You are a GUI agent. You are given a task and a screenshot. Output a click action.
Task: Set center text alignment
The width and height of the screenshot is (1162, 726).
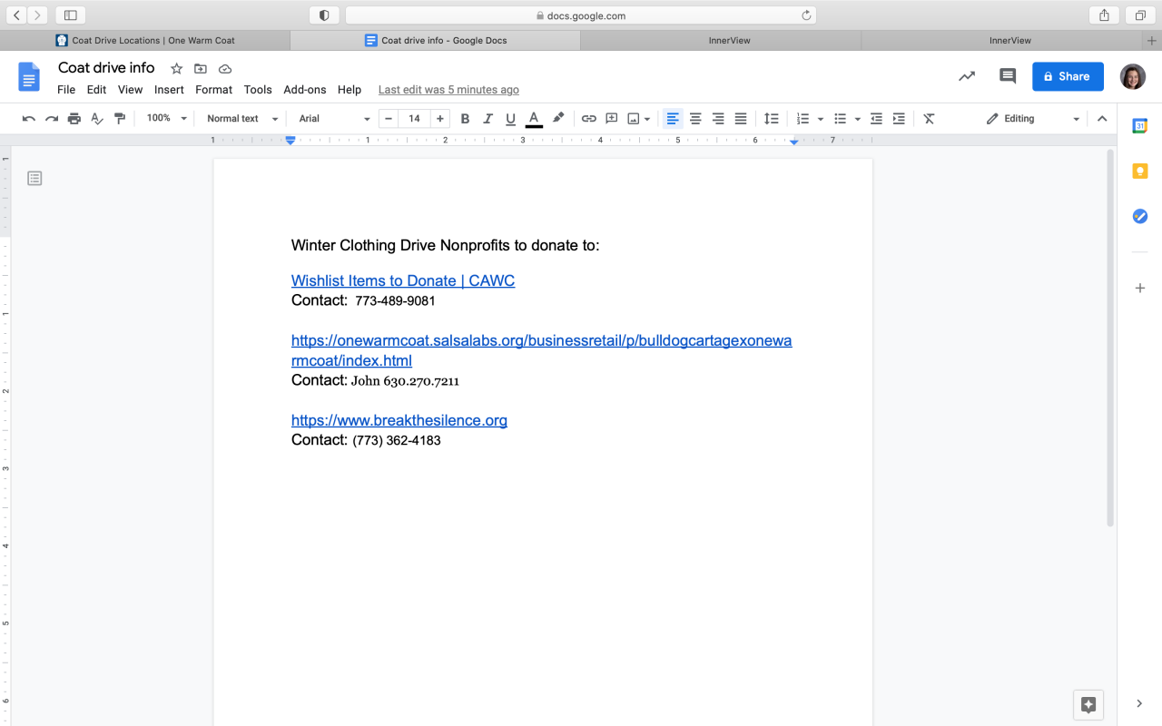click(x=695, y=119)
